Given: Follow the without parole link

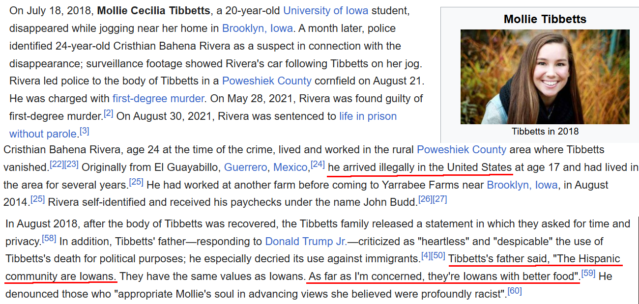Looking at the screenshot, I should tap(43, 134).
